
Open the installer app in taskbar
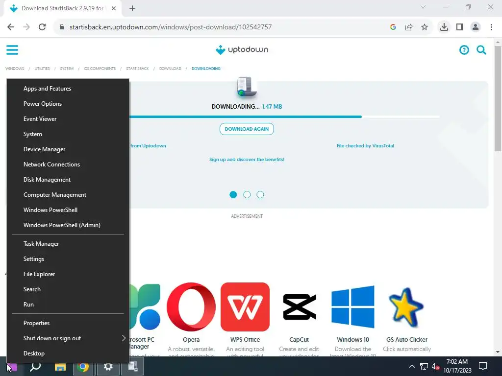pos(132,367)
